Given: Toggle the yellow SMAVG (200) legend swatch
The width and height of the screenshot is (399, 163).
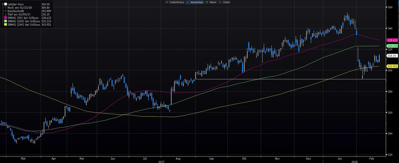Looking at the screenshot, I should coord(5,25).
